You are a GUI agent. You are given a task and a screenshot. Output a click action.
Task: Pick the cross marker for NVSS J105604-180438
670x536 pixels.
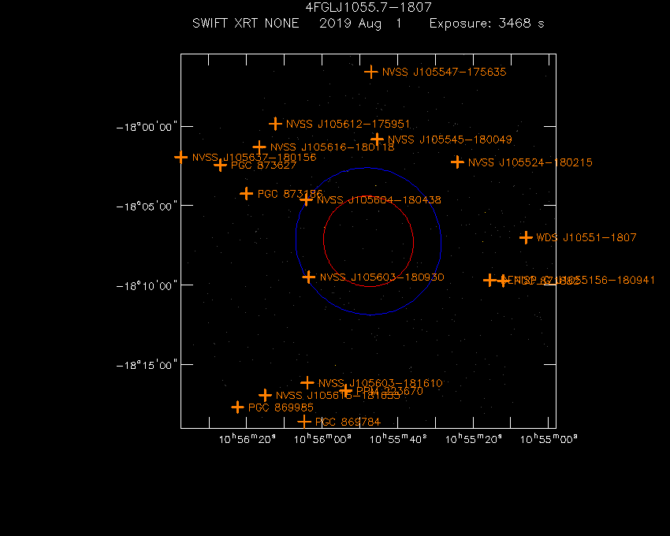pyautogui.click(x=306, y=199)
